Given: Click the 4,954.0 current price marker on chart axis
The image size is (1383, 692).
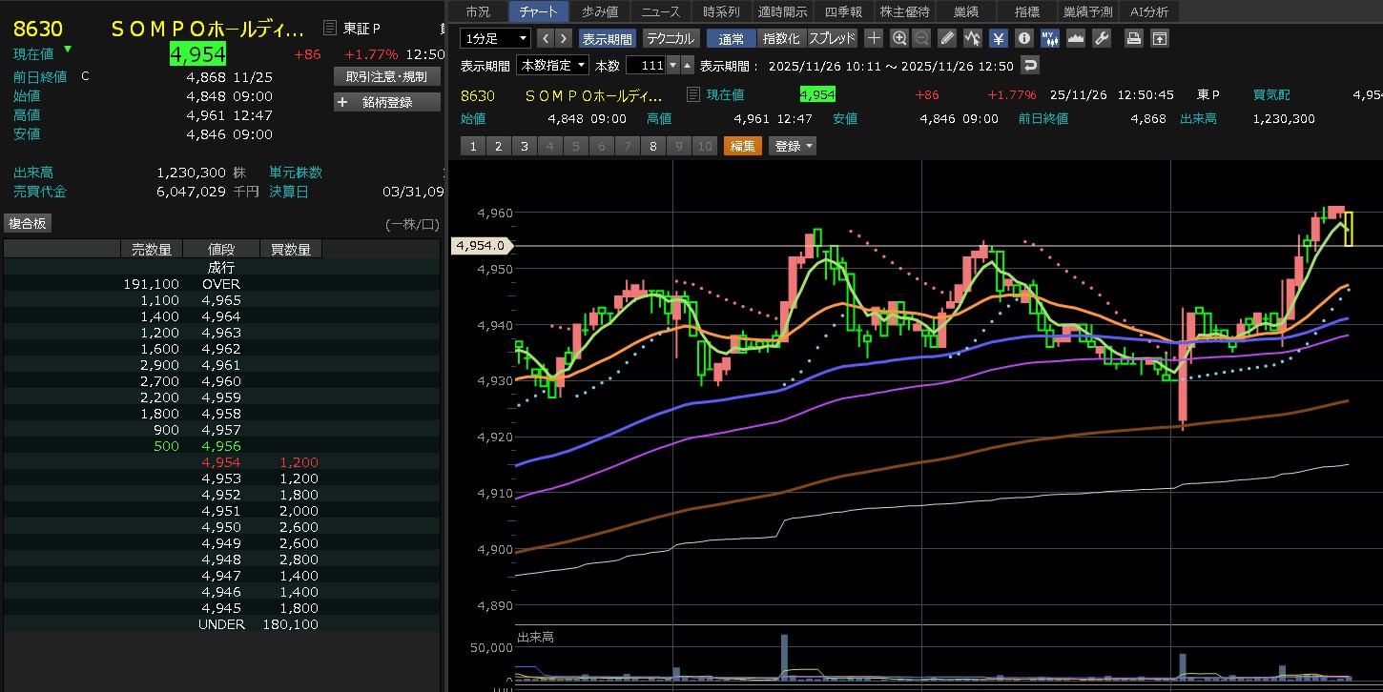Looking at the screenshot, I should (x=480, y=246).
